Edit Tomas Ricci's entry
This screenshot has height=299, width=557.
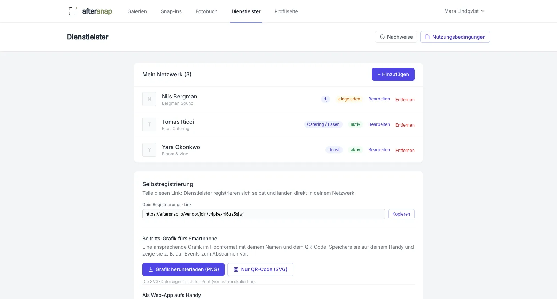(379, 124)
